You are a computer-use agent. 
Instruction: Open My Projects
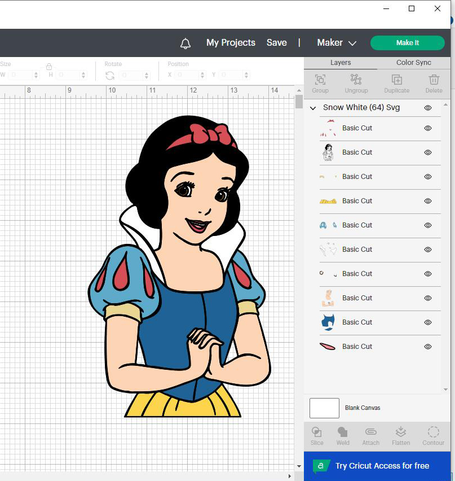click(231, 43)
